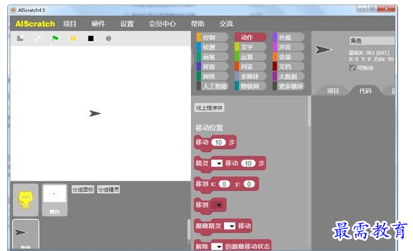
Task: Switch to the 项目 tab in sprite panel
Action: pos(333,90)
